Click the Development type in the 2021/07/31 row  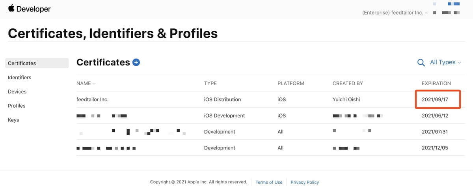pyautogui.click(x=220, y=132)
